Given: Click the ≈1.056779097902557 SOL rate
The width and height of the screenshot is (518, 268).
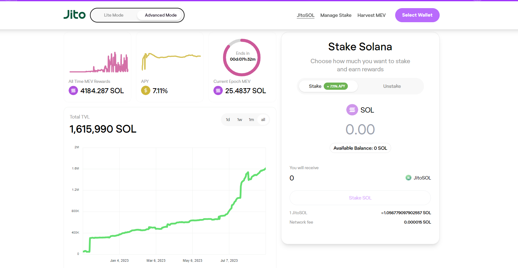Looking at the screenshot, I should pyautogui.click(x=406, y=213).
